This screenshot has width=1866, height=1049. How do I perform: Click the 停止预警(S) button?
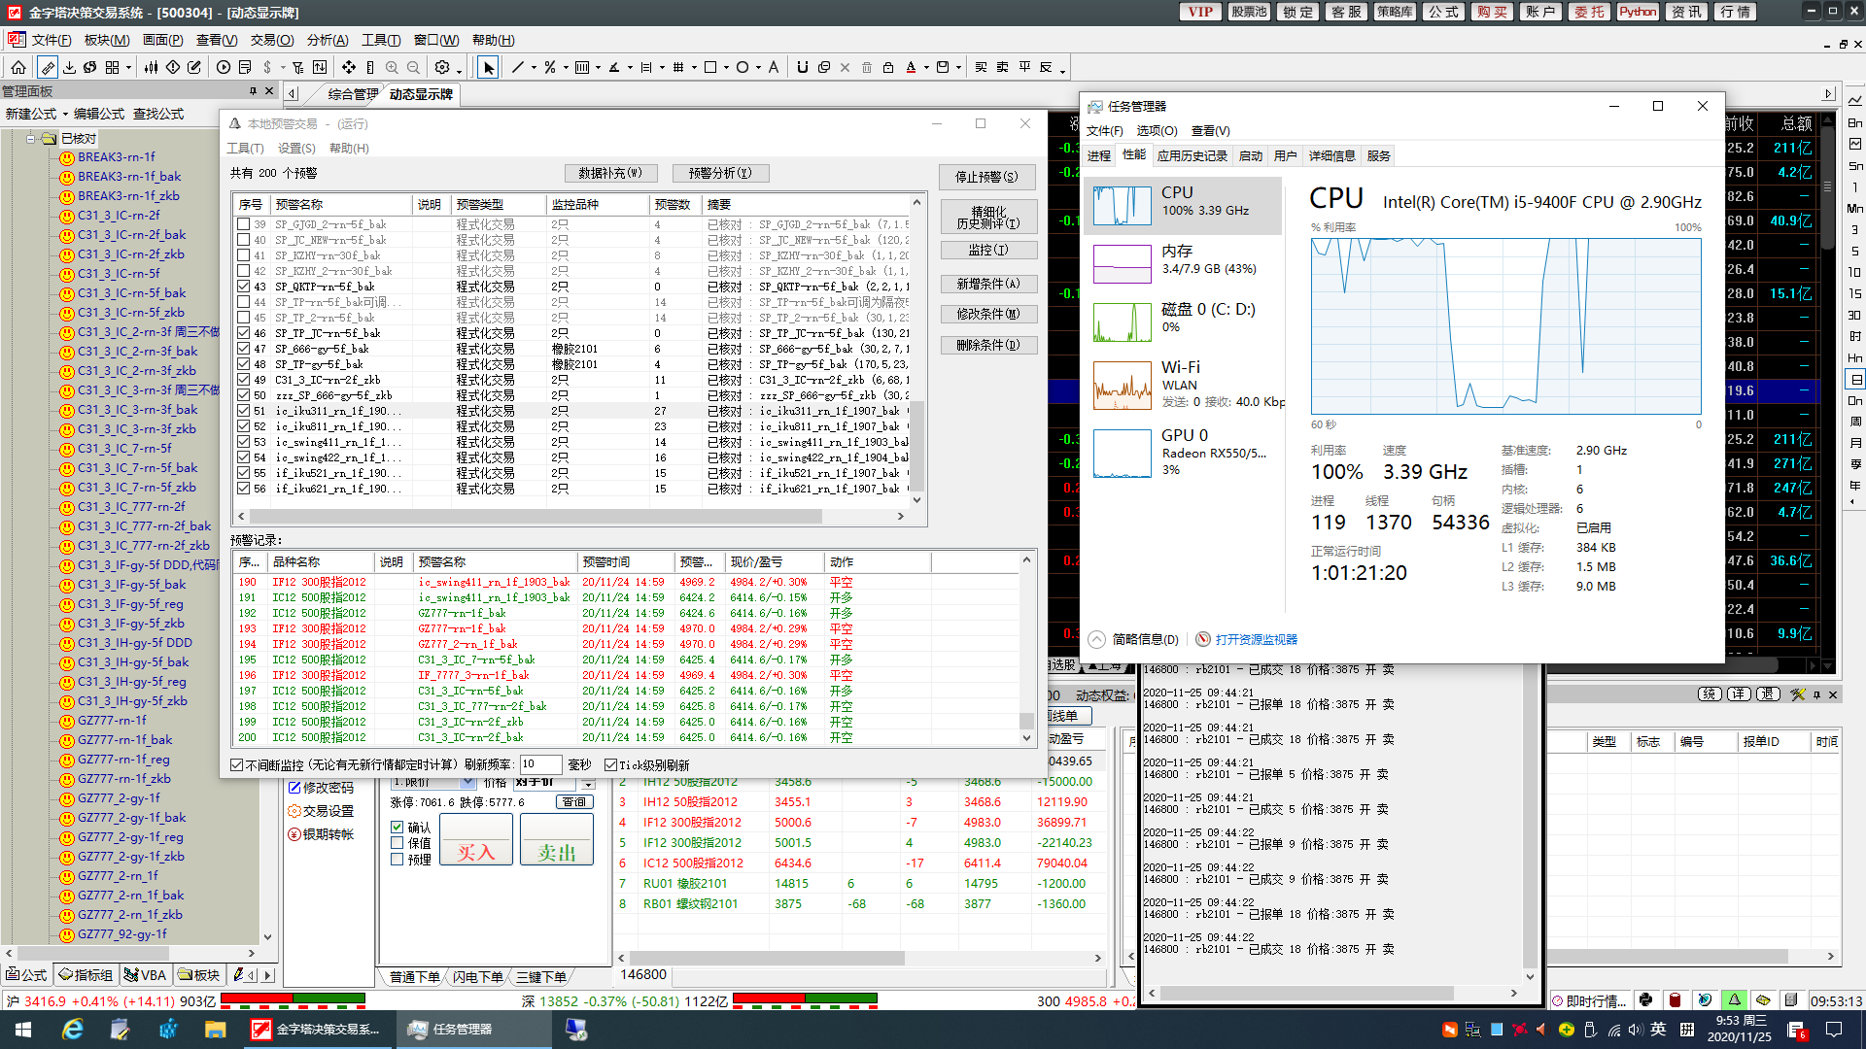pyautogui.click(x=986, y=177)
